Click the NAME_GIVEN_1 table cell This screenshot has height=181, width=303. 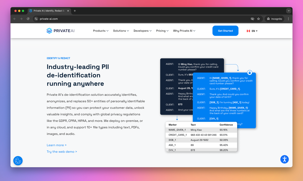(177, 130)
